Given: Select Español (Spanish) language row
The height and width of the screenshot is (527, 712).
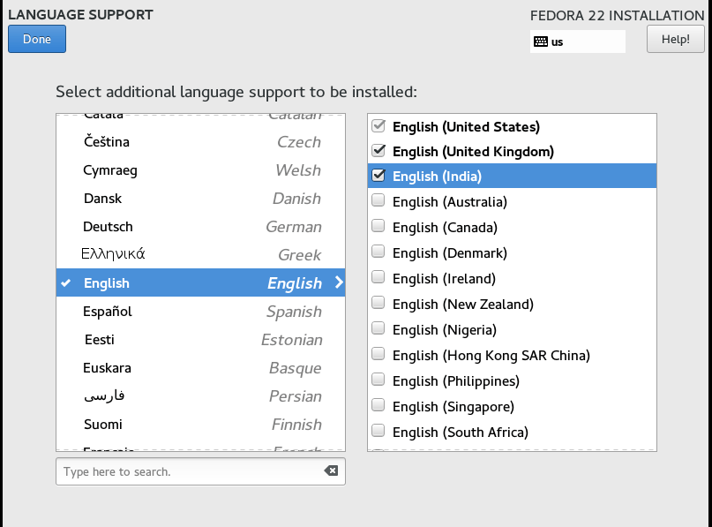Looking at the screenshot, I should point(200,312).
